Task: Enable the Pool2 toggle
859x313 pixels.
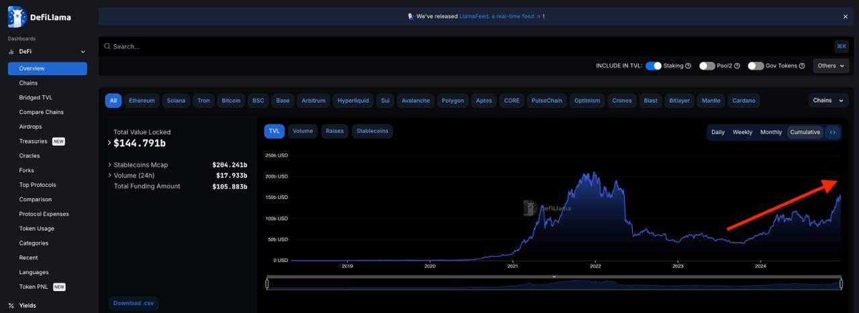Action: click(707, 66)
